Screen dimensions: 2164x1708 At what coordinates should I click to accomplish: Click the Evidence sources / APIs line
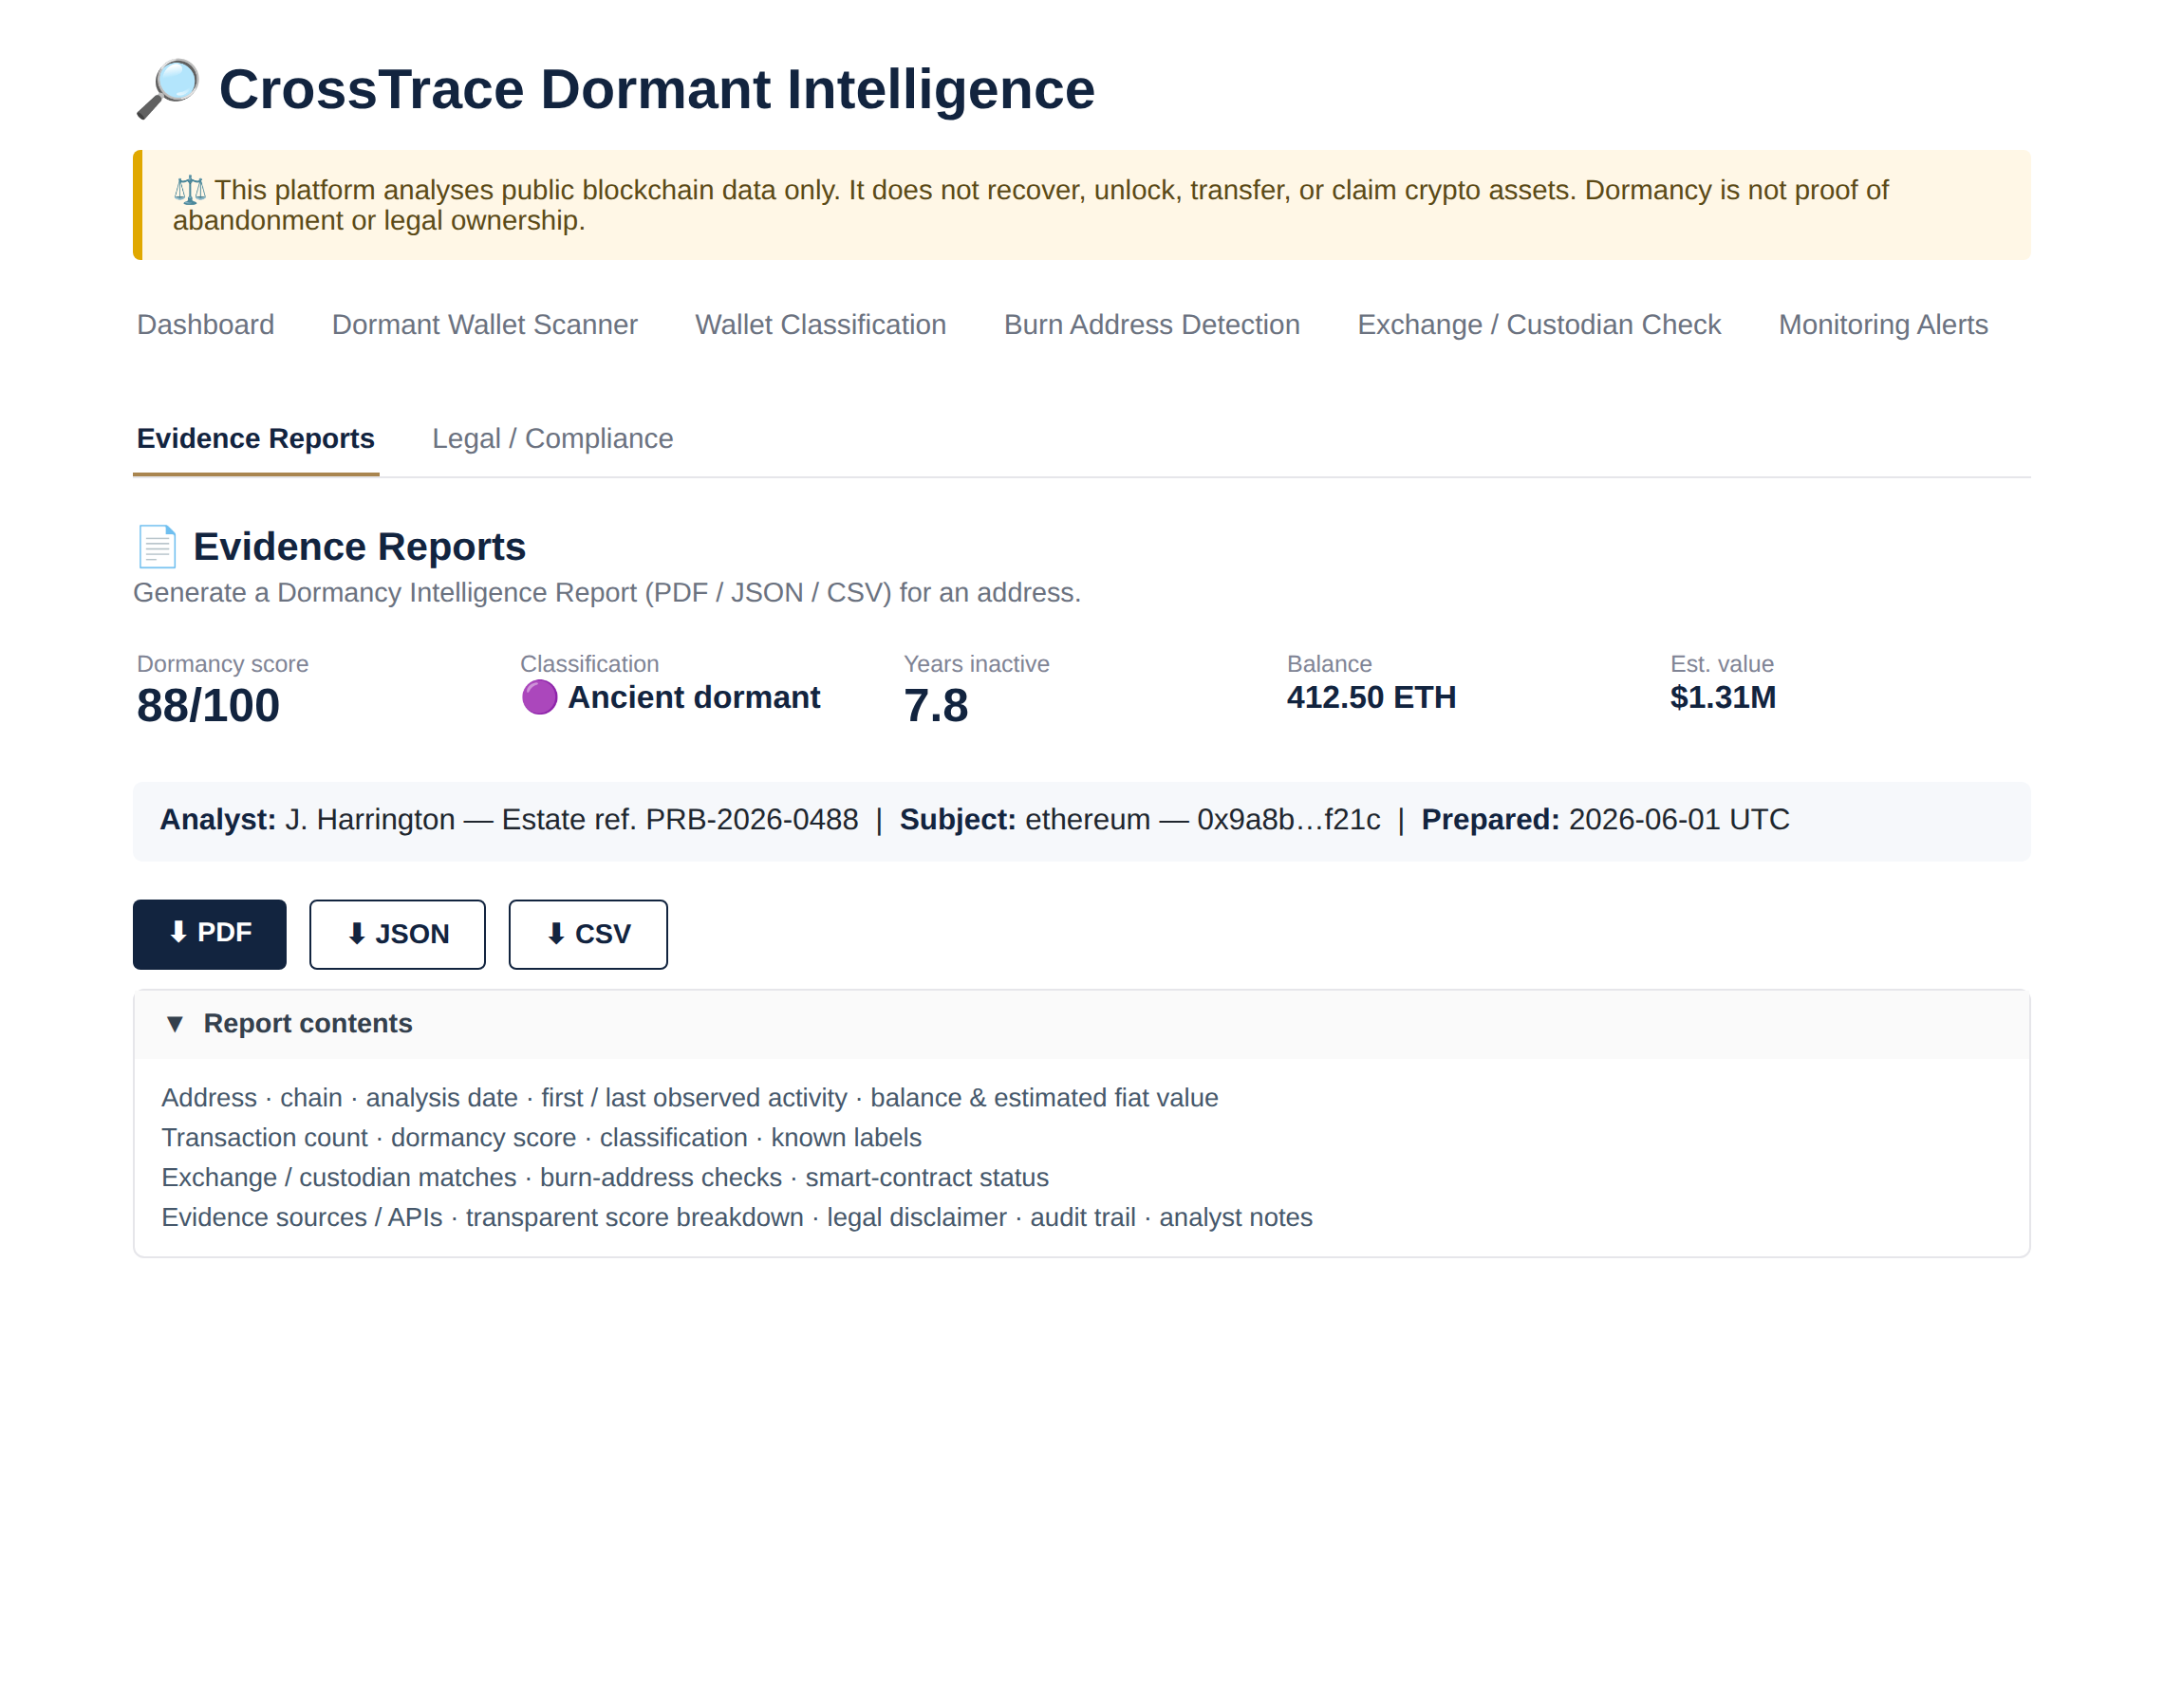click(737, 1218)
